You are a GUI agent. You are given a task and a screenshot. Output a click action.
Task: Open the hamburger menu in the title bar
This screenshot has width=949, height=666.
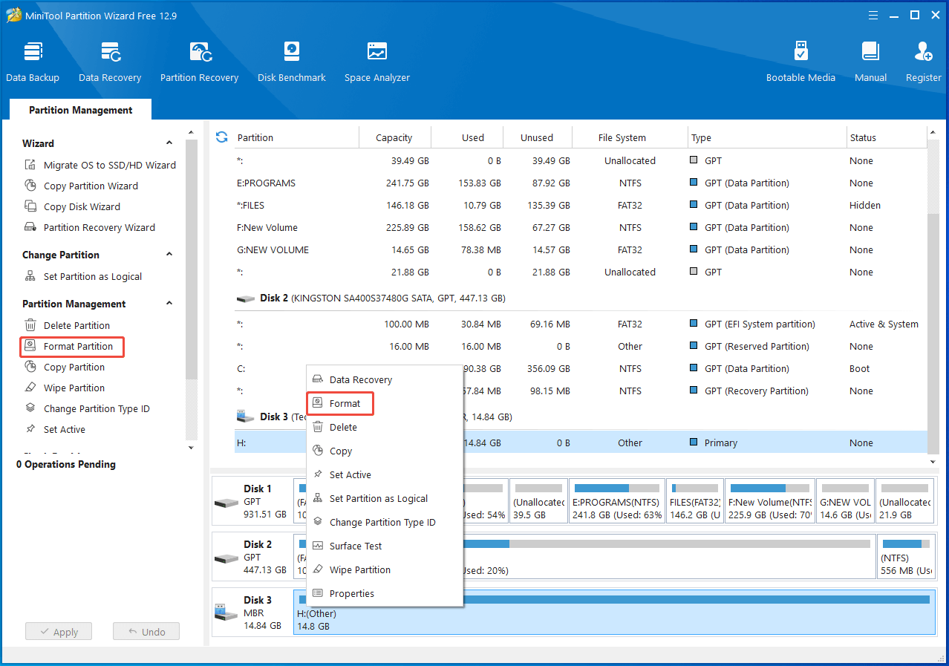pos(873,15)
